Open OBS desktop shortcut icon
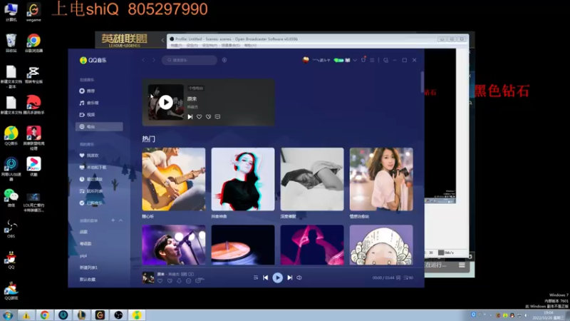 (x=11, y=228)
